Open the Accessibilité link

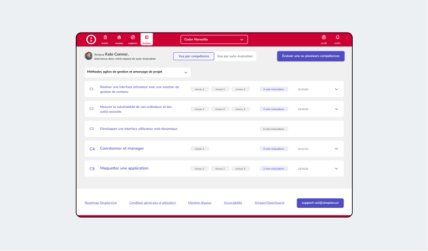(x=233, y=203)
